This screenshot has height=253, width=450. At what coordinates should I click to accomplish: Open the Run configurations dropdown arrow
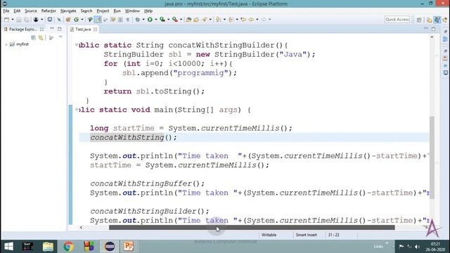click(x=156, y=20)
